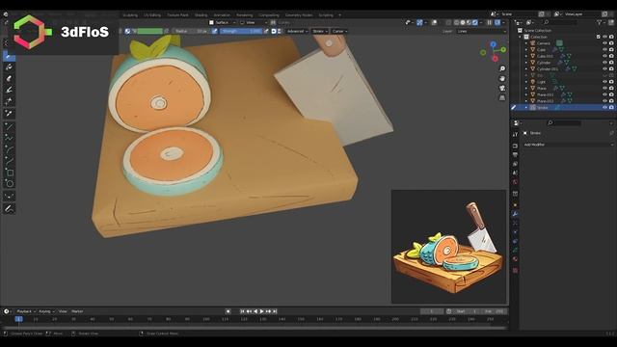Click the play animation button
617x347 pixels.
(261, 311)
